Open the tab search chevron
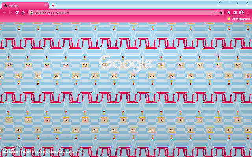This screenshot has width=252, height=157. pyautogui.click(x=220, y=3)
